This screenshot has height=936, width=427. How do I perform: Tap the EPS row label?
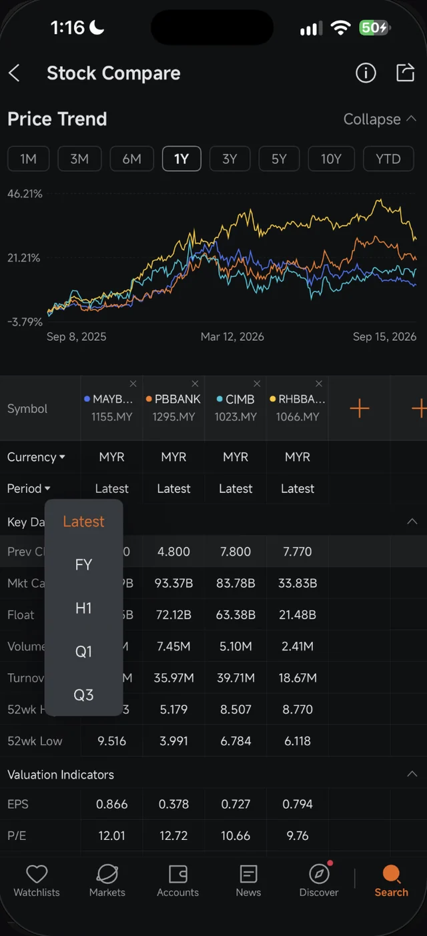pyautogui.click(x=18, y=804)
